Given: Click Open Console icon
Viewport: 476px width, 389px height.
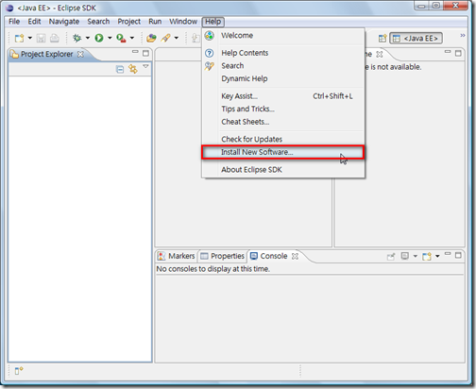Looking at the screenshot, I should [427, 257].
